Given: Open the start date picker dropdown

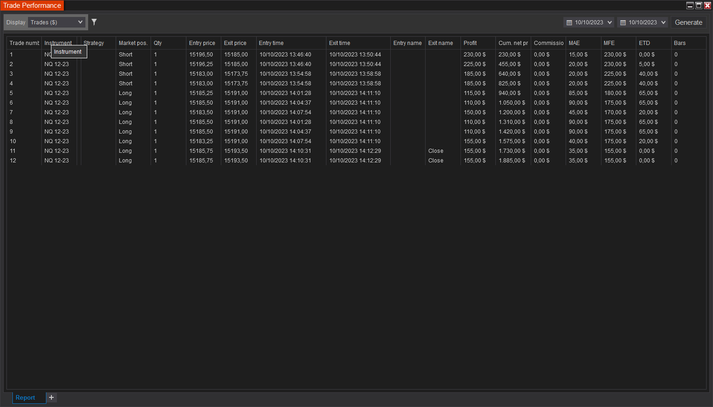Looking at the screenshot, I should pyautogui.click(x=610, y=22).
